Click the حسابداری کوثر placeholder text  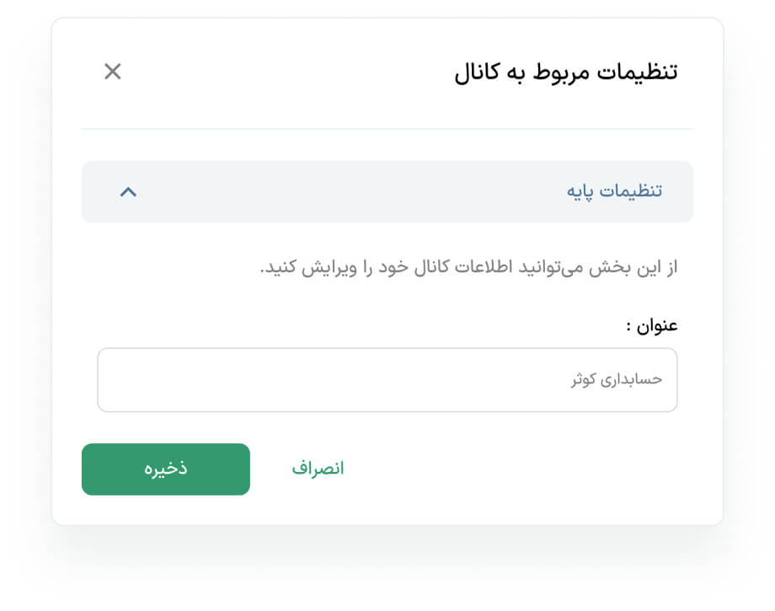coord(617,380)
